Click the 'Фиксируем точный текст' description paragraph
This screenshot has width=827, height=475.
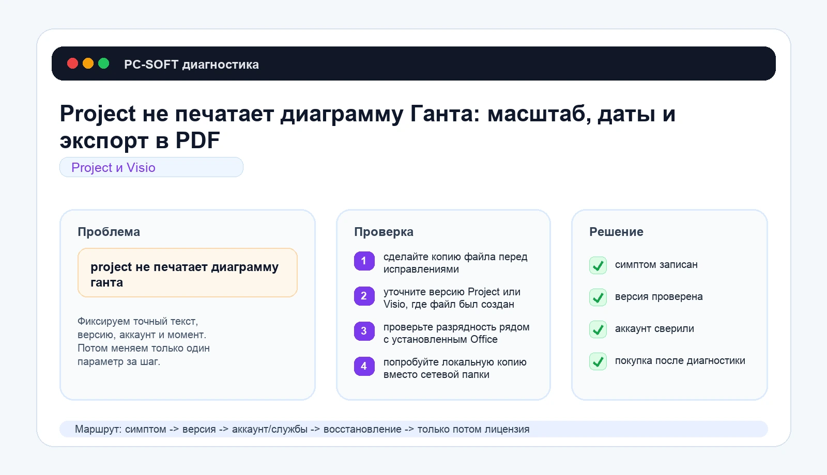(144, 341)
